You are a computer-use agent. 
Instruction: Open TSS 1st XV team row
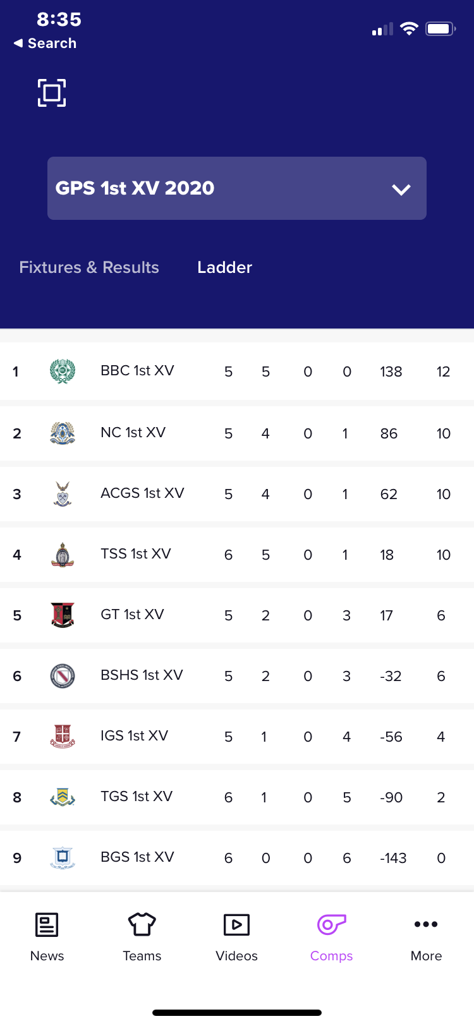pos(237,555)
